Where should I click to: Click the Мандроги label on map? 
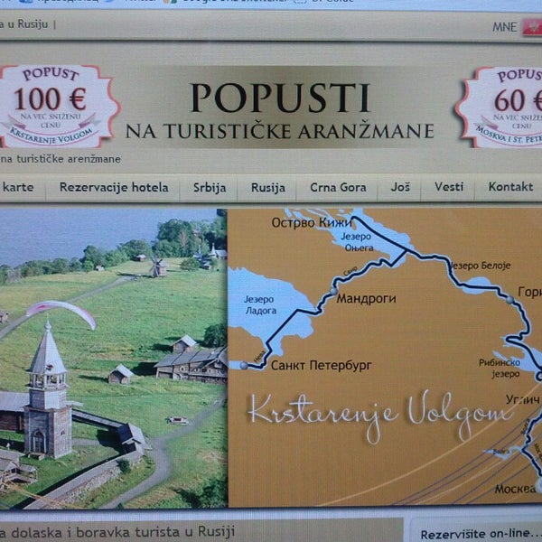tap(366, 298)
